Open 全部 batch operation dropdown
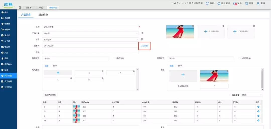The height and width of the screenshot is (129, 271). tap(251, 95)
